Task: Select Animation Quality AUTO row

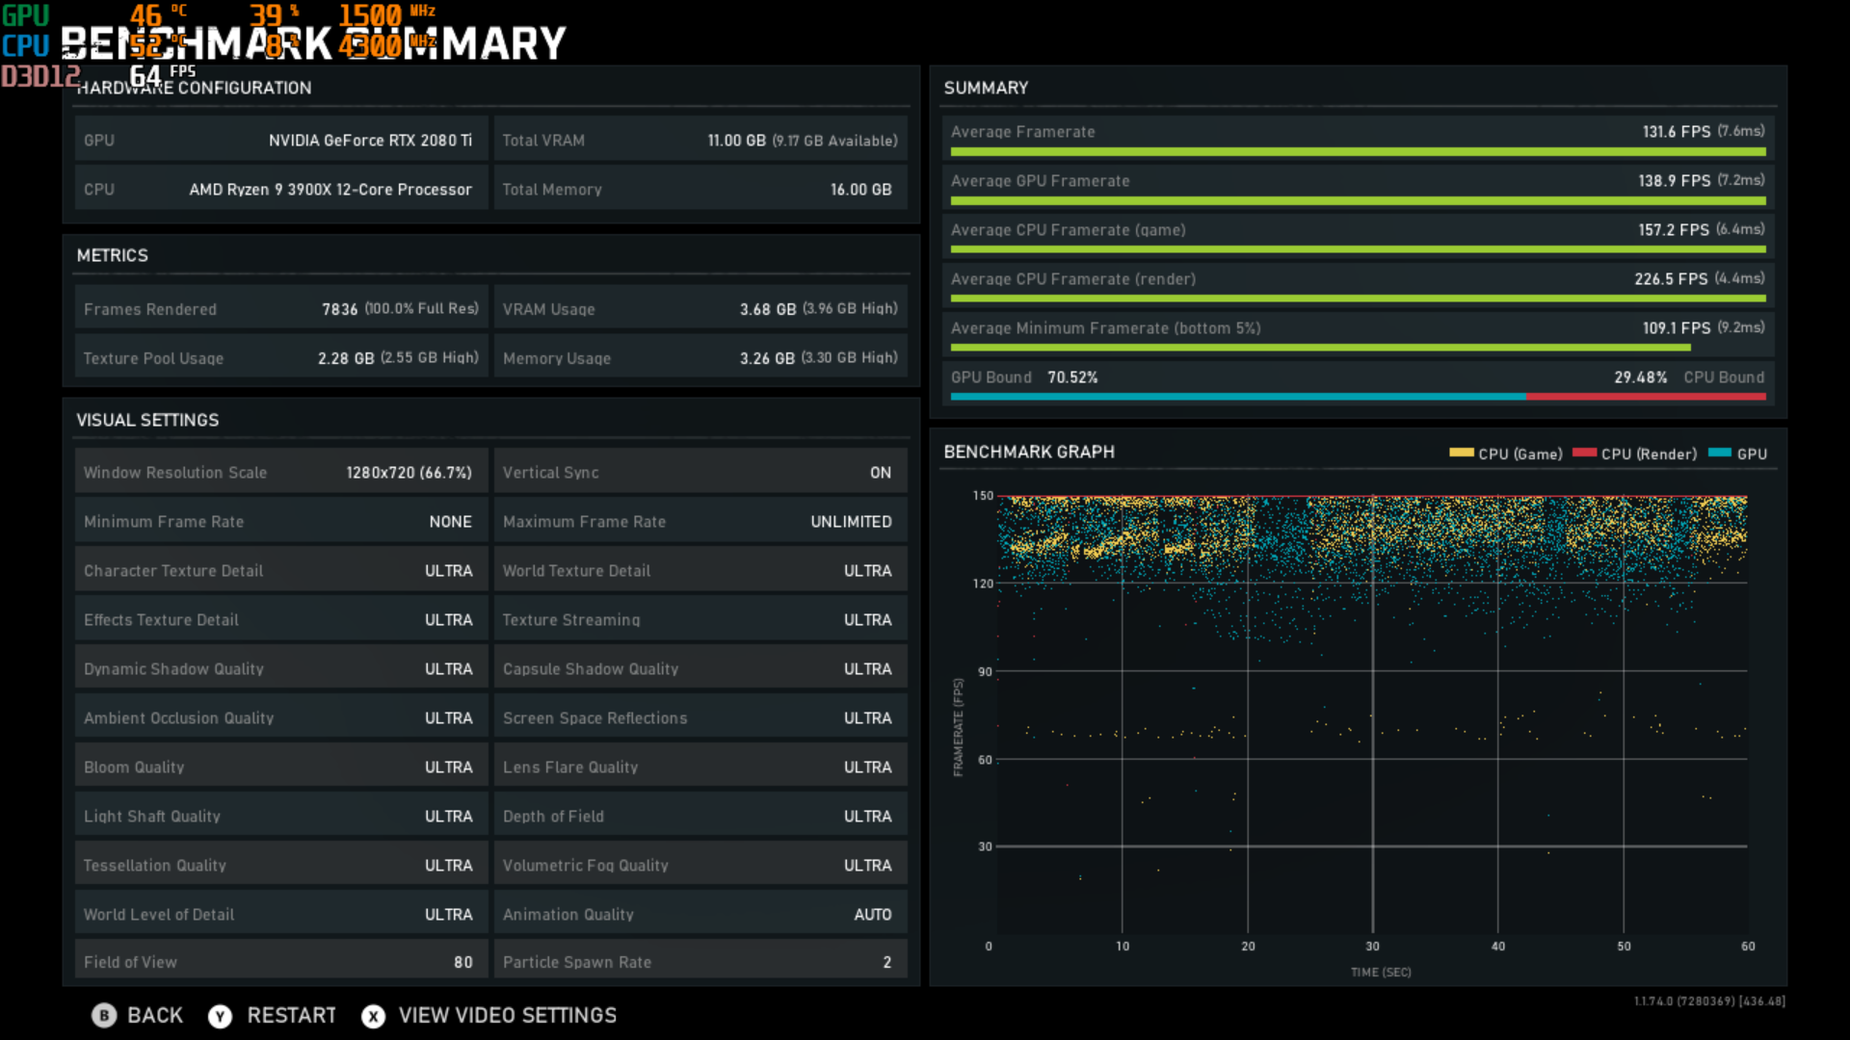Action: [700, 914]
